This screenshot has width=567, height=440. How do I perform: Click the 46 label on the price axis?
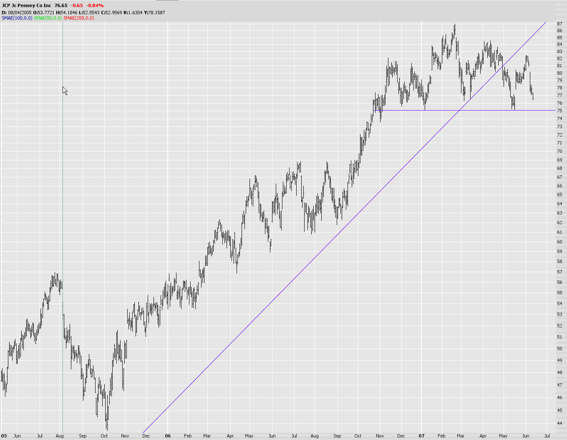pos(559,397)
